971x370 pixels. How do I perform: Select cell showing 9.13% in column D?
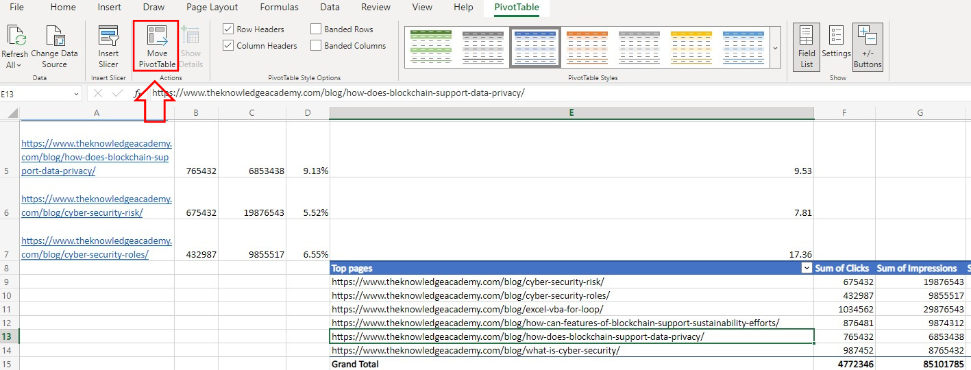tap(308, 150)
